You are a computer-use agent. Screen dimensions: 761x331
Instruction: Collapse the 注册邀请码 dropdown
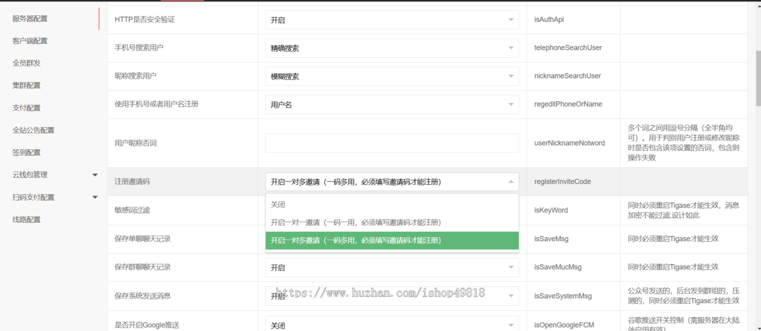coord(392,182)
